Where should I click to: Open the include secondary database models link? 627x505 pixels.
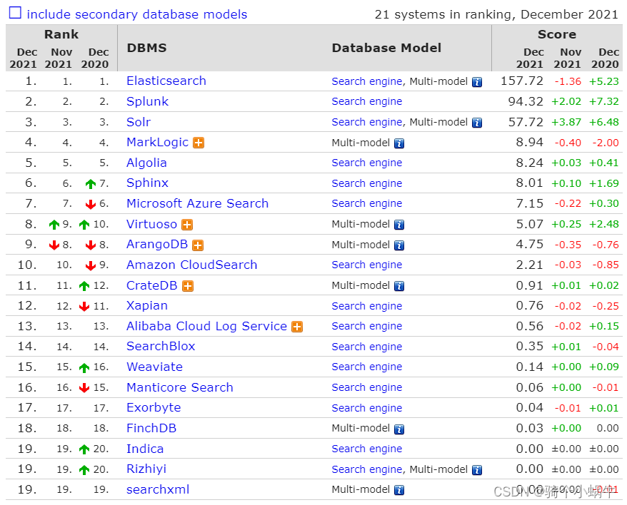137,14
